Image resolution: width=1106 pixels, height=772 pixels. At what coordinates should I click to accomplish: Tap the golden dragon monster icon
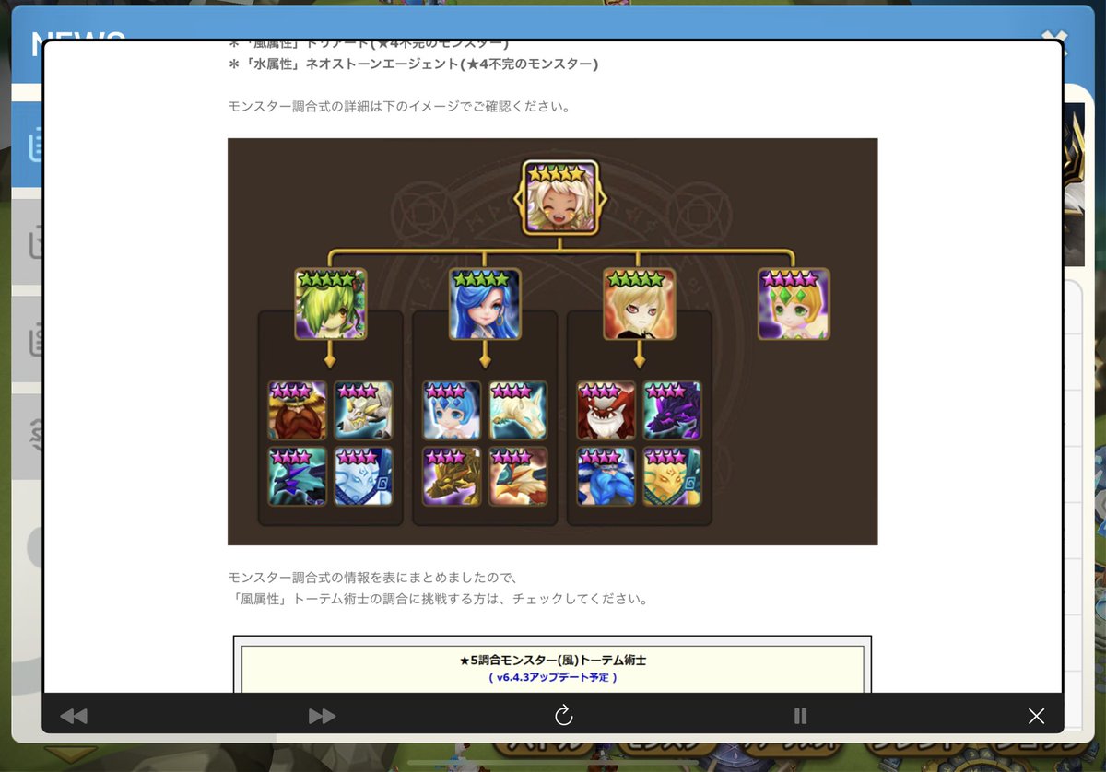tap(452, 476)
